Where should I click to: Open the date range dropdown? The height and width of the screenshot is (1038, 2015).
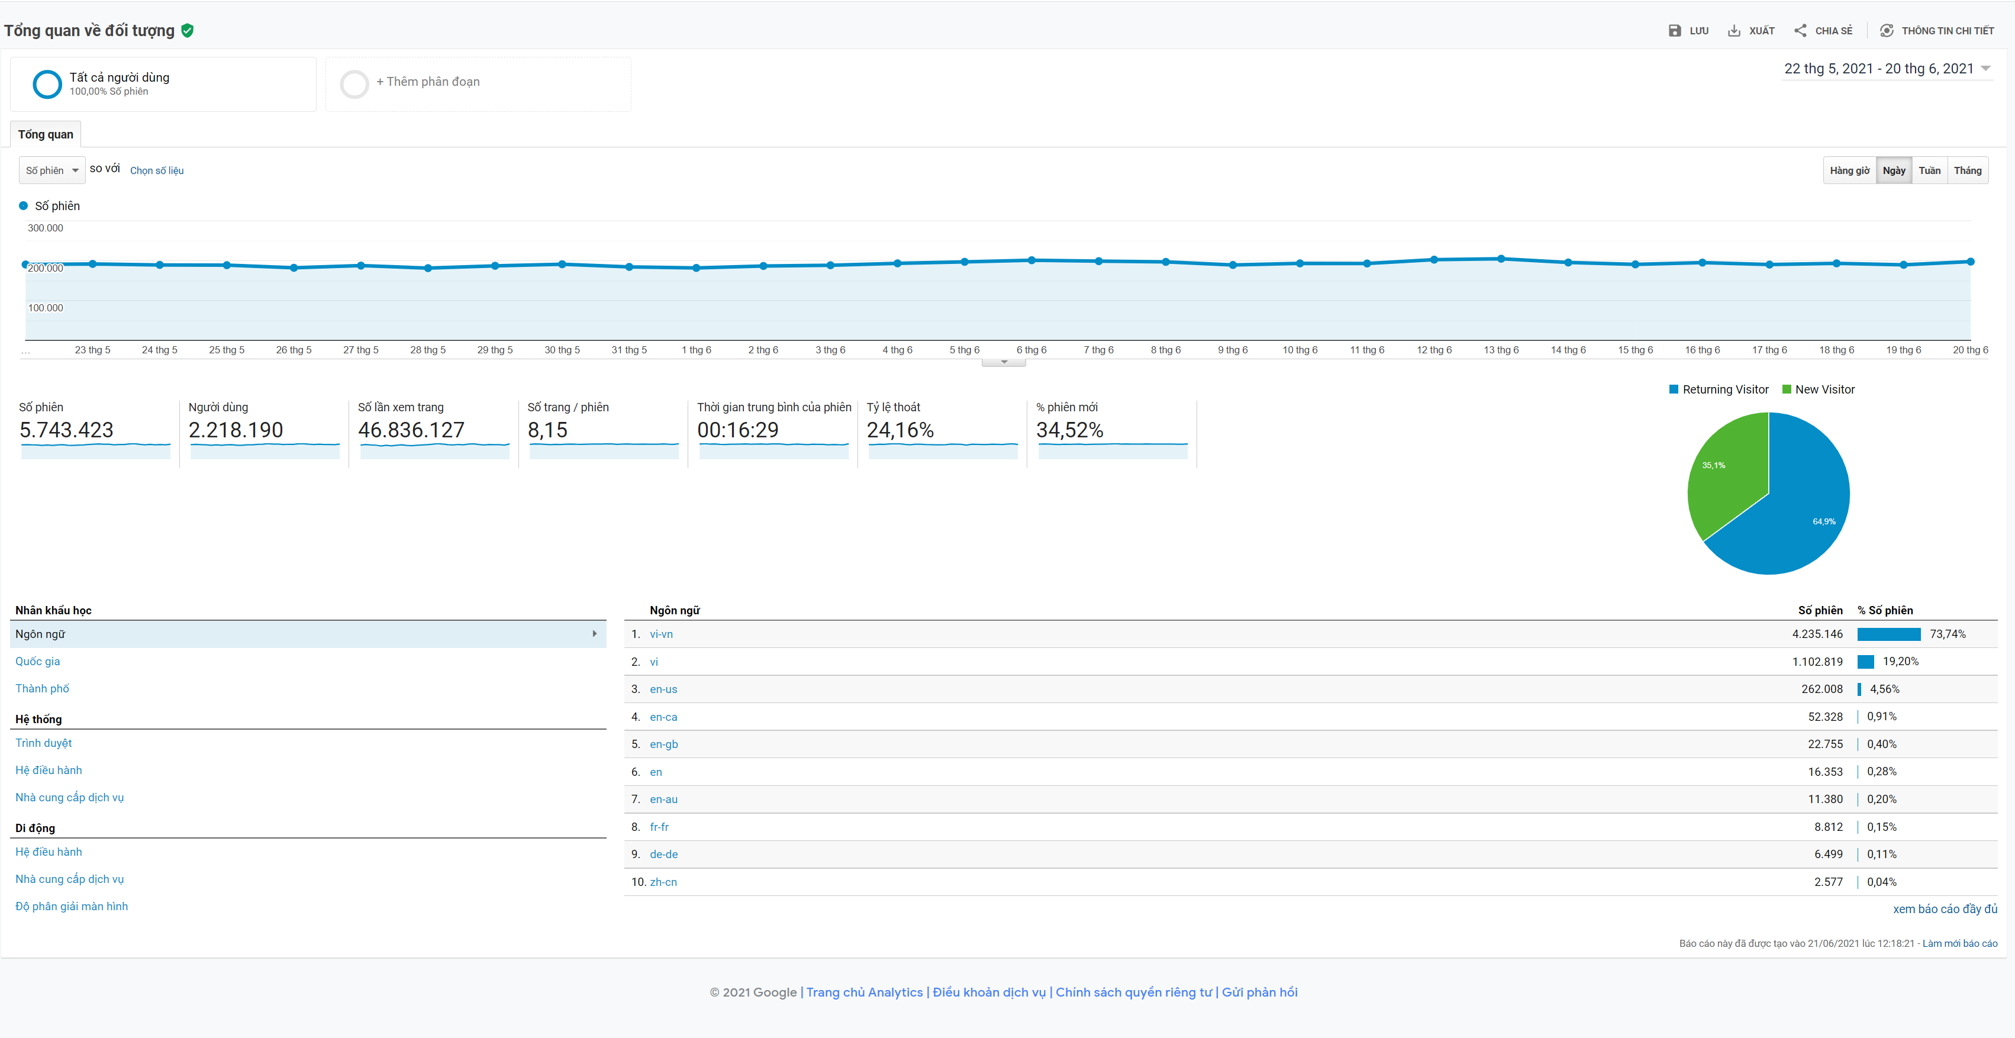pyautogui.click(x=1985, y=69)
